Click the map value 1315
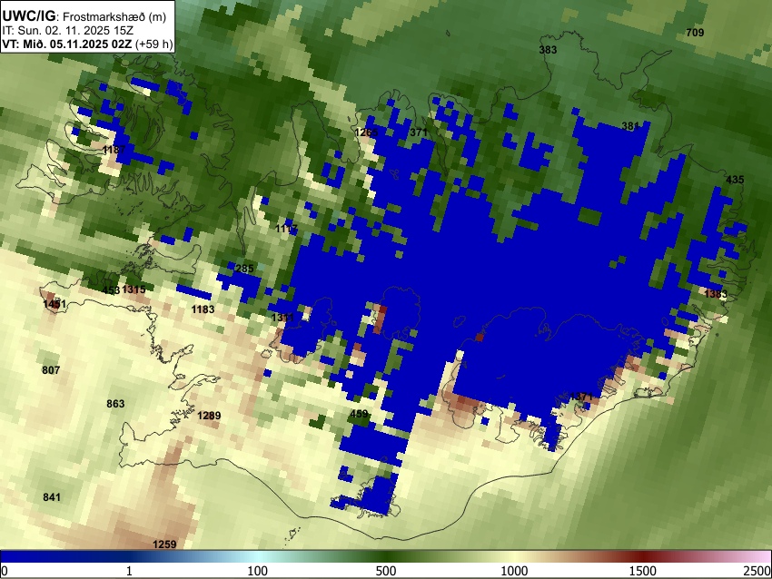The image size is (772, 579). pyautogui.click(x=134, y=289)
